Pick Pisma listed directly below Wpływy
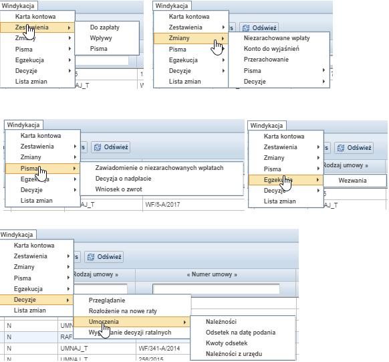Image resolution: width=389 pixels, height=362 pixels. click(98, 49)
